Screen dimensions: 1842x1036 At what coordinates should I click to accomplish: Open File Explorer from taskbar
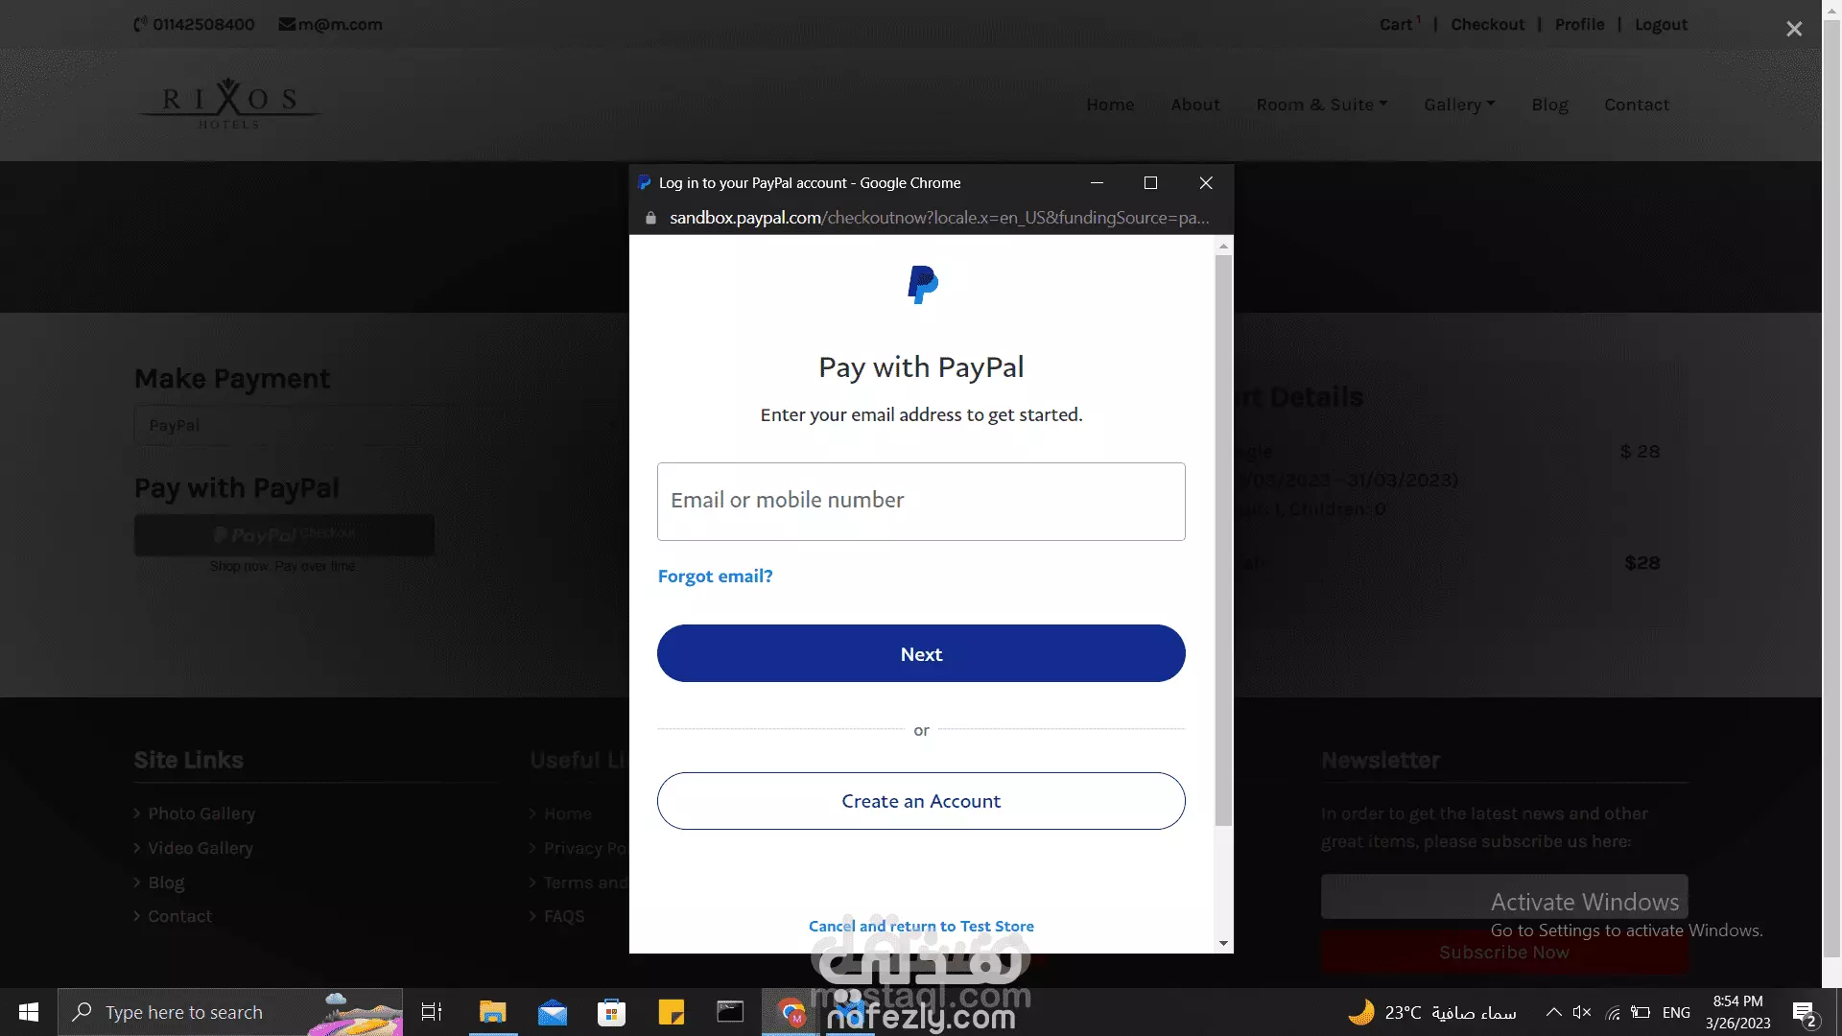click(x=493, y=1012)
